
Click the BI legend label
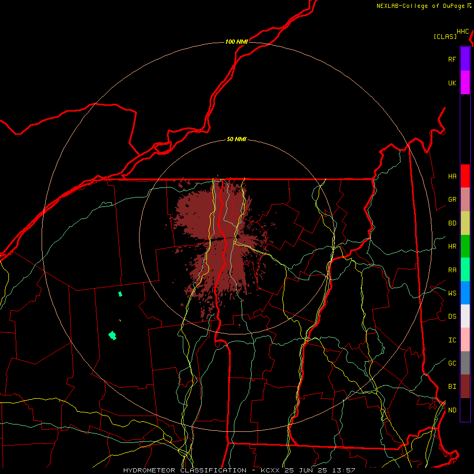point(452,387)
